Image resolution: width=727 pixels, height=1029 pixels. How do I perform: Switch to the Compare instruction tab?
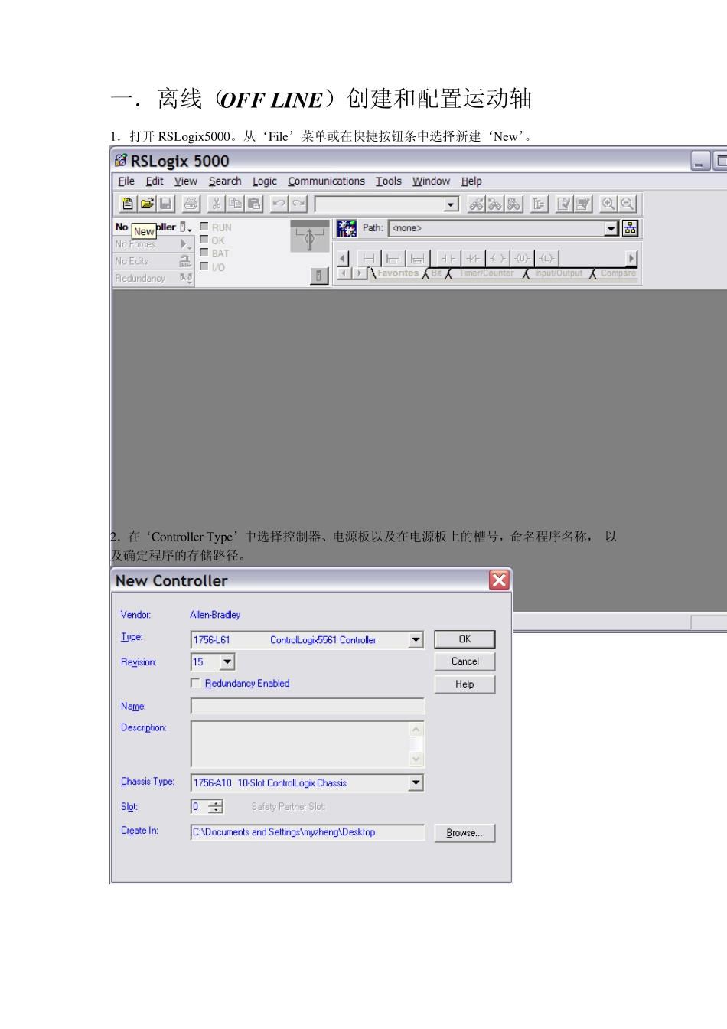tap(618, 273)
